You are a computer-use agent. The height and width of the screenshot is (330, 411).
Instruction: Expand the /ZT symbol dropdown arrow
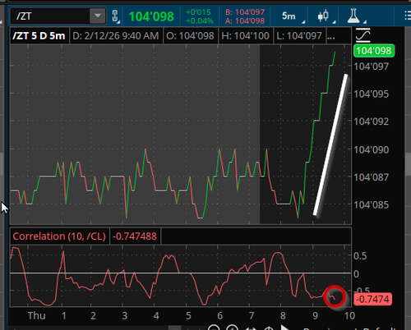click(x=98, y=16)
